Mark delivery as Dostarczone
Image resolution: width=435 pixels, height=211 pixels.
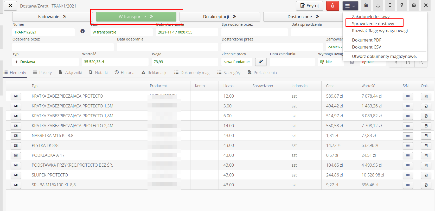(303, 17)
